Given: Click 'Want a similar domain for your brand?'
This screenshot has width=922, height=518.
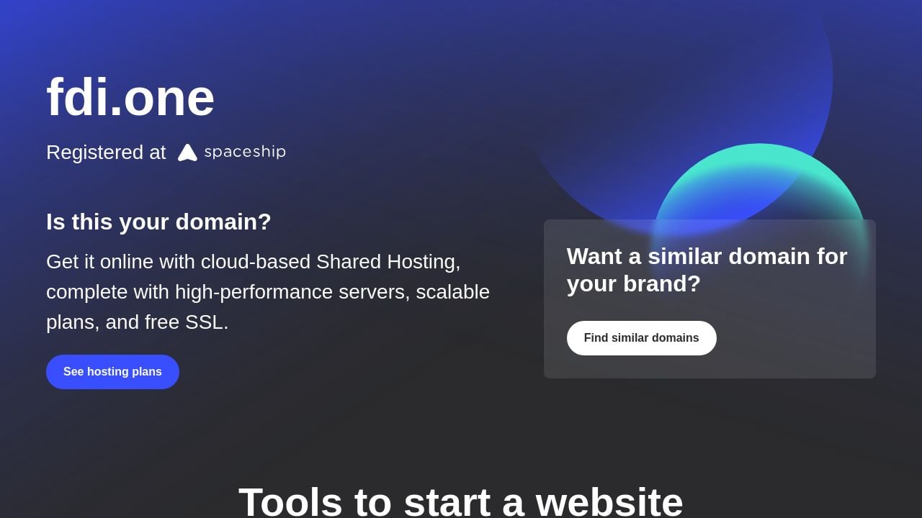Looking at the screenshot, I should pos(707,270).
